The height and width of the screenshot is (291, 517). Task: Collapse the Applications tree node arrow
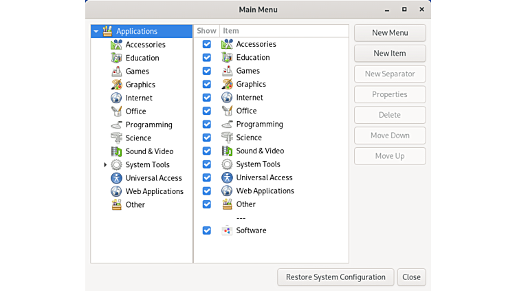(96, 32)
